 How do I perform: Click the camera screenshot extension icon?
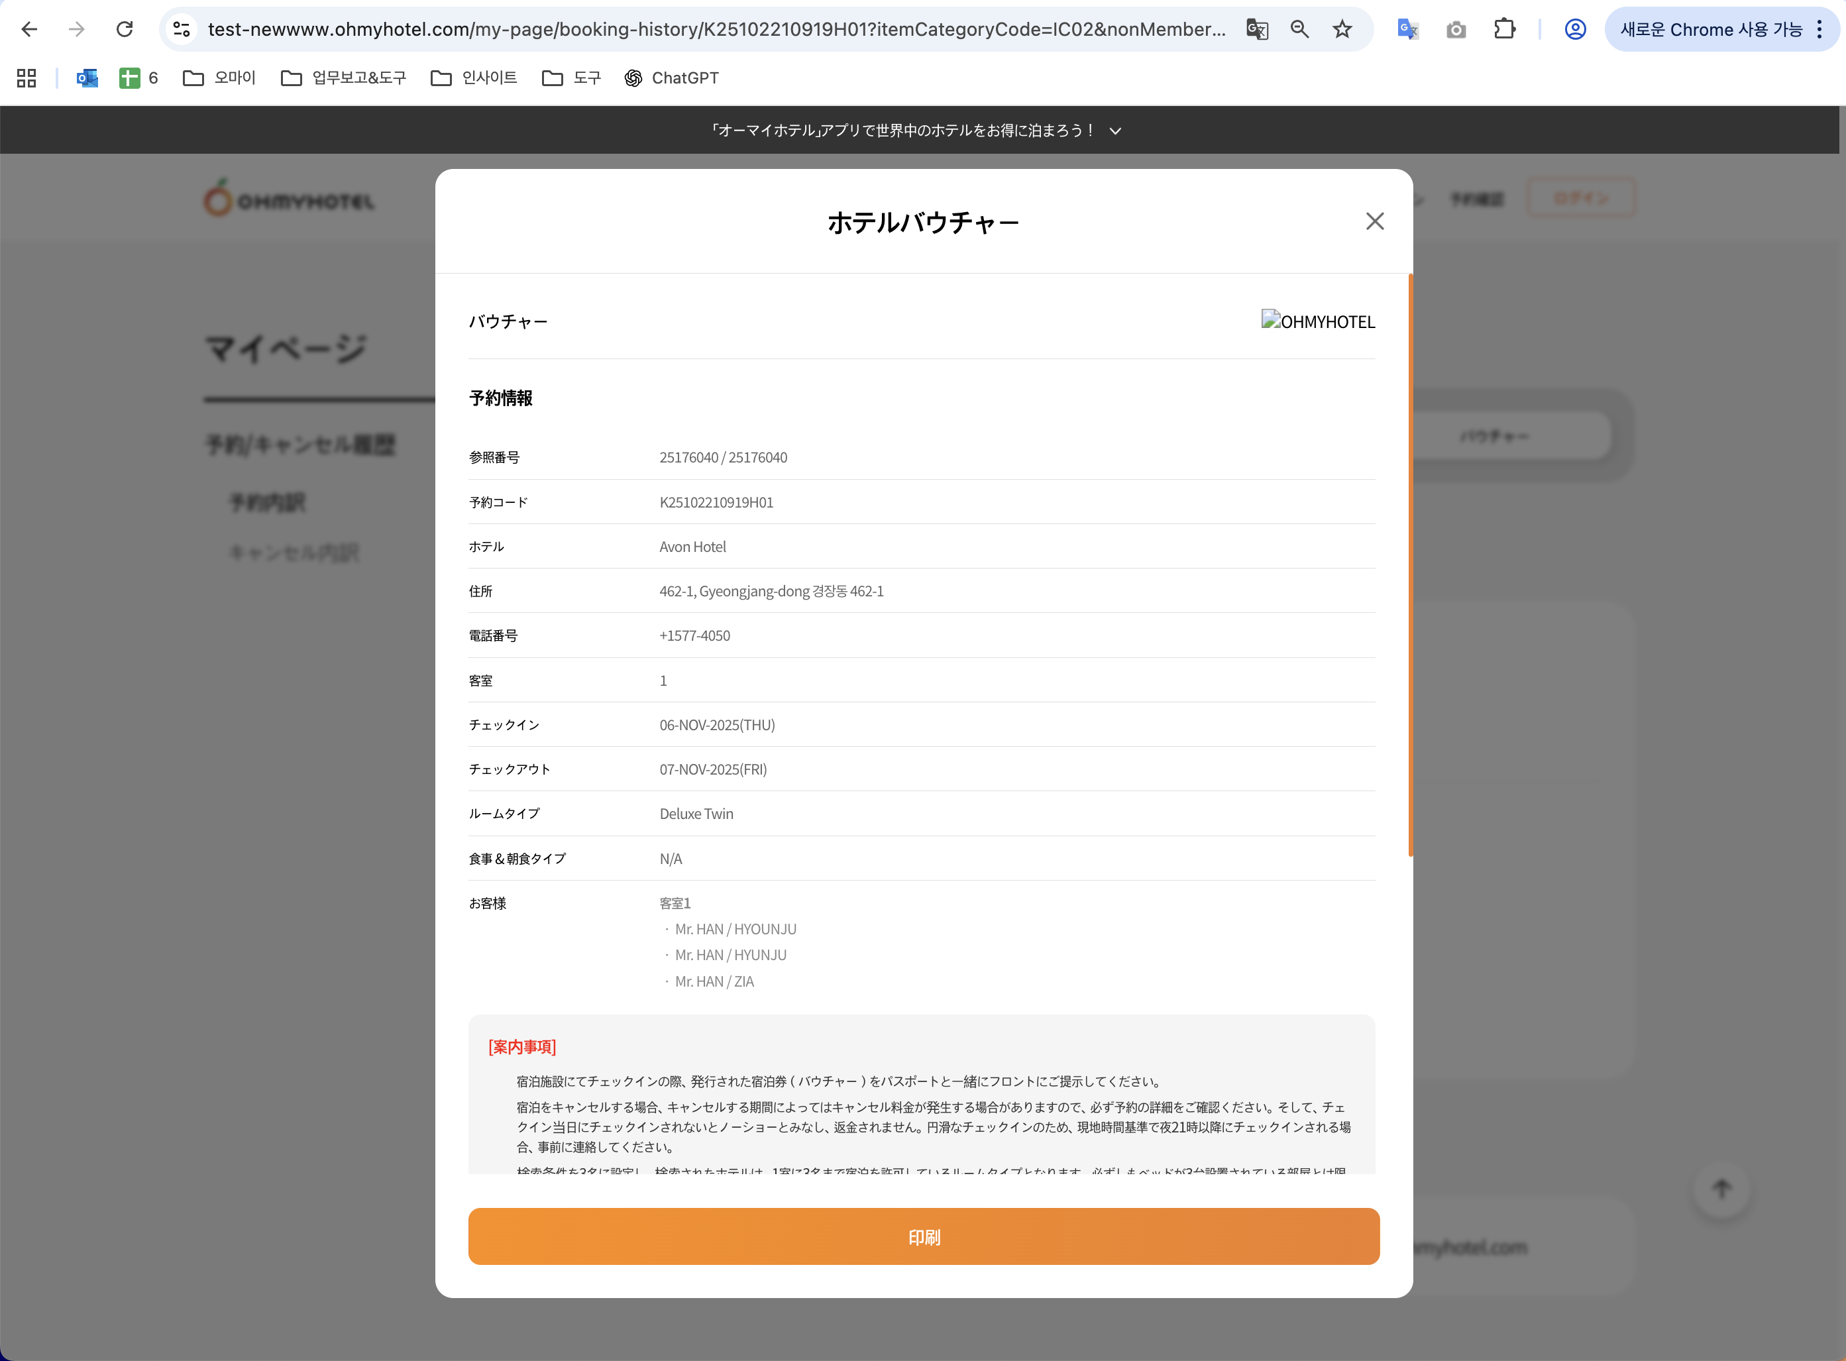pos(1456,30)
